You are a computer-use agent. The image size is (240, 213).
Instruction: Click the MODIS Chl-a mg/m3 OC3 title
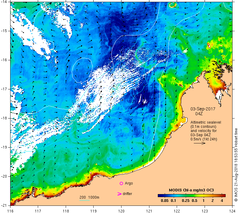191,190
